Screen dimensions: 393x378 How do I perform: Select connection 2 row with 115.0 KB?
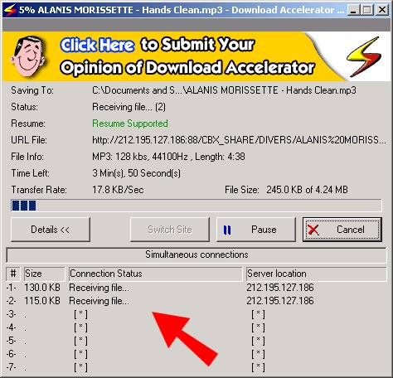pyautogui.click(x=196, y=301)
